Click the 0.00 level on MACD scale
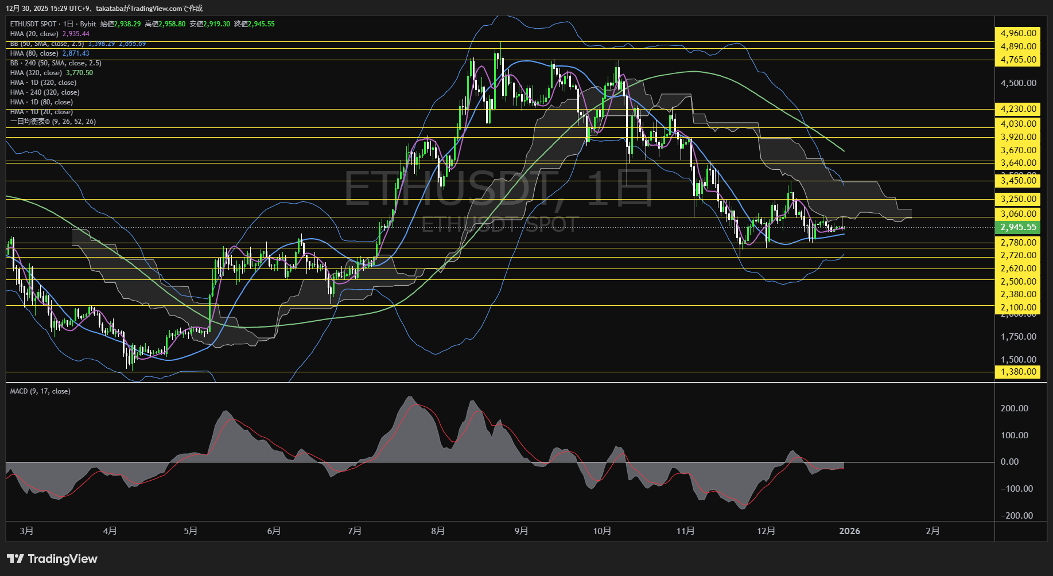 [1009, 462]
